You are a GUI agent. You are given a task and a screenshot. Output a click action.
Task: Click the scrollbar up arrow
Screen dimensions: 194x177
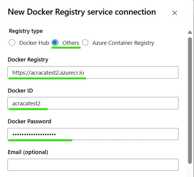point(190,32)
